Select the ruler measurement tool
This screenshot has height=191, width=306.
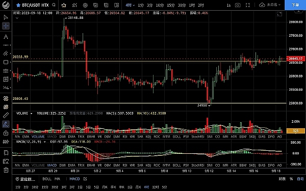point(6,116)
